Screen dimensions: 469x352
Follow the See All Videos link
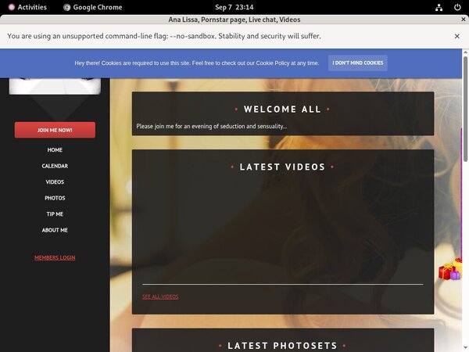click(x=160, y=297)
